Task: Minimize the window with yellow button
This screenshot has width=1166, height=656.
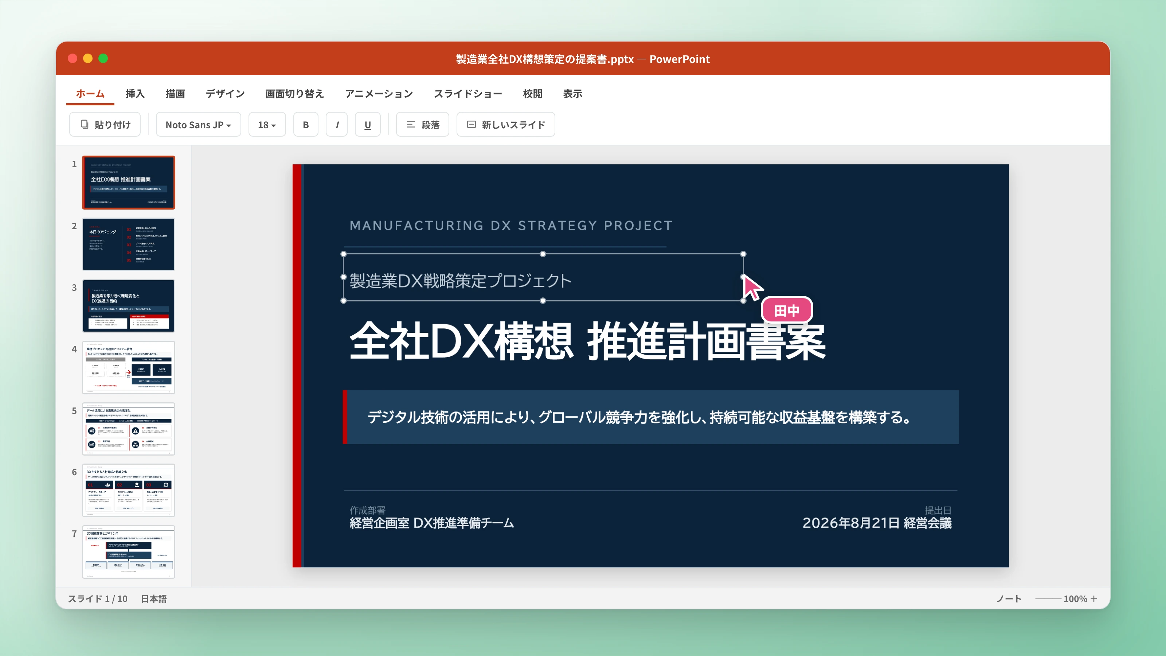Action: click(x=88, y=58)
